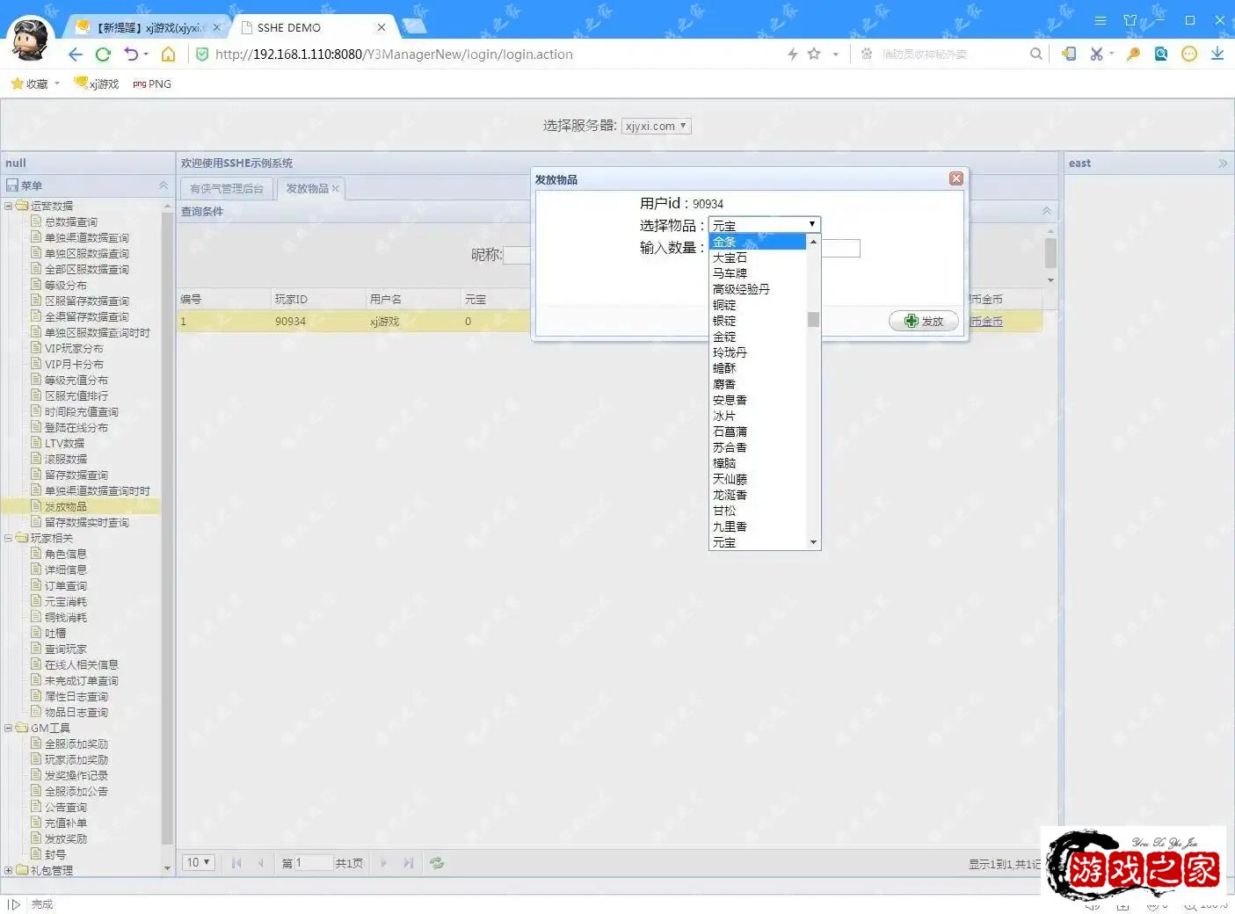Click the browser refresh icon
Viewport: 1235px width, 914px height.
tap(103, 54)
